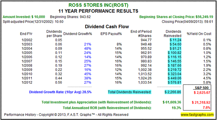Image resolution: width=217 pixels, height=120 pixels.
Task: Select the 1/2006 fiscal year row label
Action: click(27, 57)
